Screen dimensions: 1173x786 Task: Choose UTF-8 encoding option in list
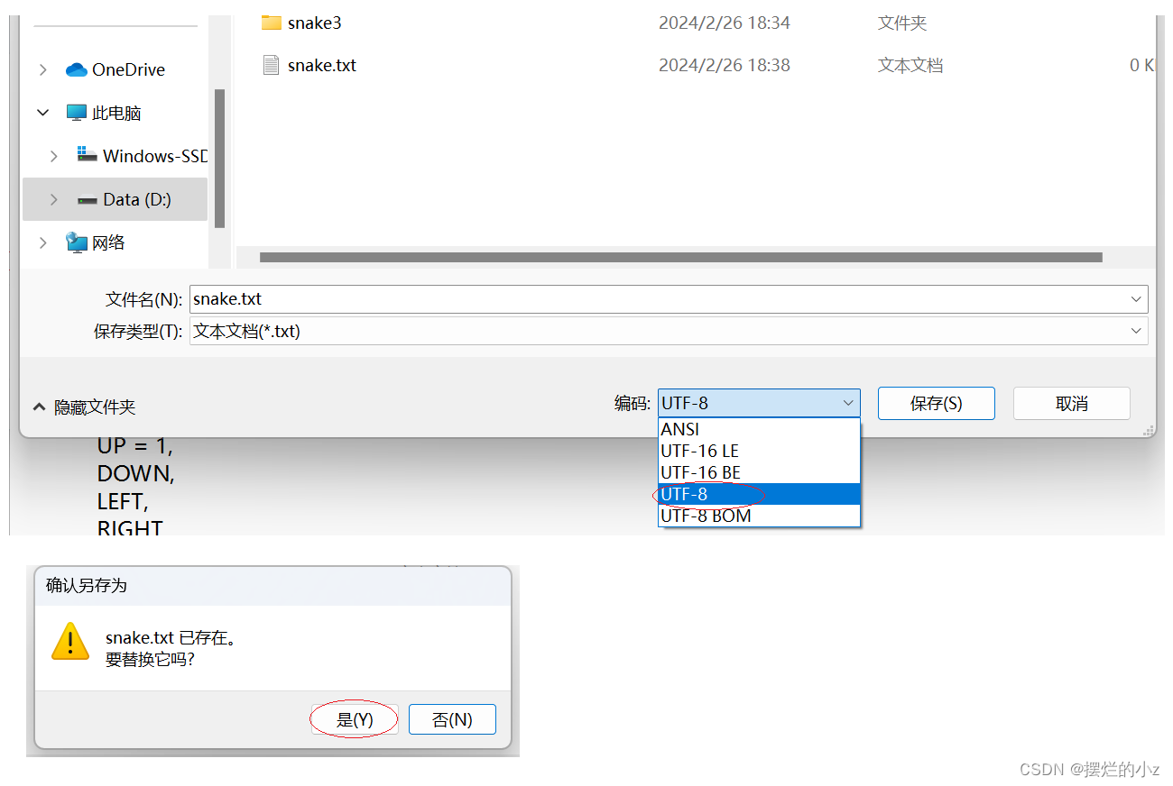tap(759, 494)
